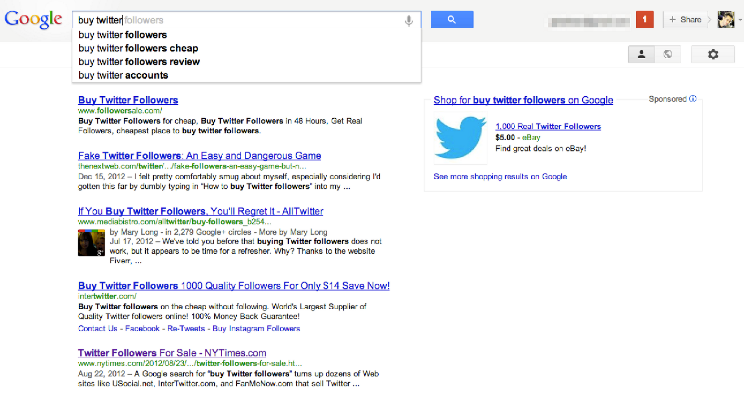Click the blurred account name in header
This screenshot has width=744, height=412.
(x=589, y=22)
